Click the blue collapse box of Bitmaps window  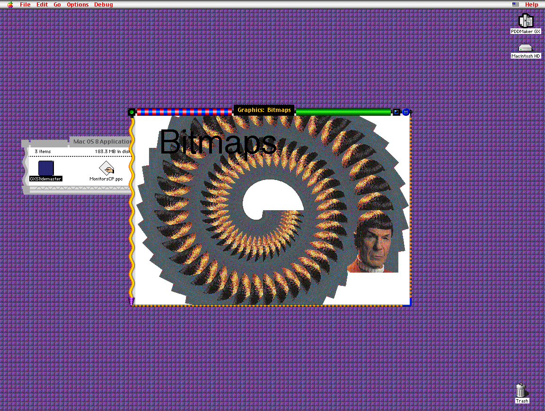pyautogui.click(x=405, y=112)
